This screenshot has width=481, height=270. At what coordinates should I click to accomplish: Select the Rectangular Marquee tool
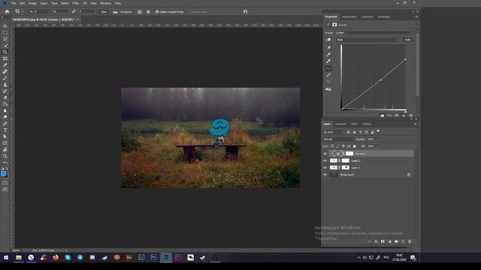pyautogui.click(x=5, y=32)
